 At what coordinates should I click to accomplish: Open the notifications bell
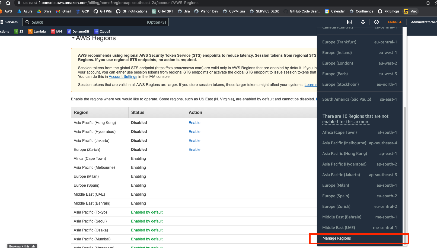tap(363, 22)
